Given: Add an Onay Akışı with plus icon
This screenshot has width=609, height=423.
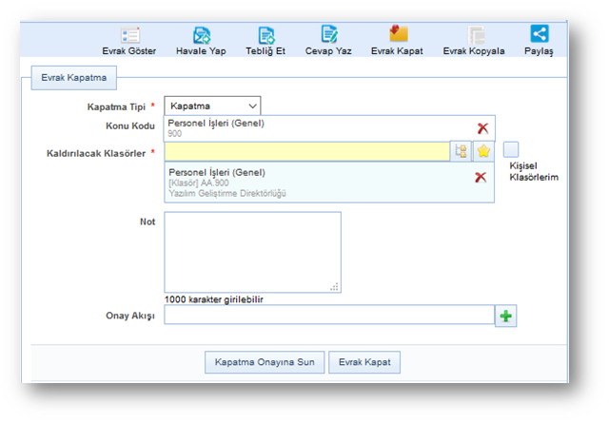Looking at the screenshot, I should pyautogui.click(x=506, y=316).
